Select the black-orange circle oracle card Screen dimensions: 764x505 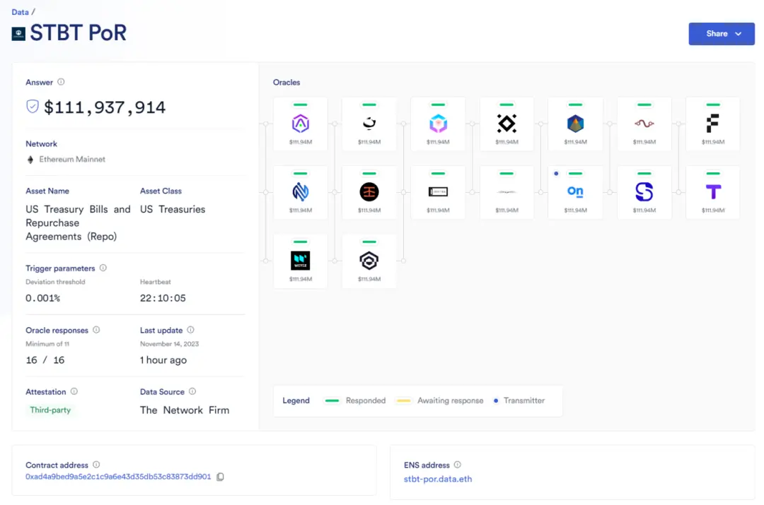369,192
